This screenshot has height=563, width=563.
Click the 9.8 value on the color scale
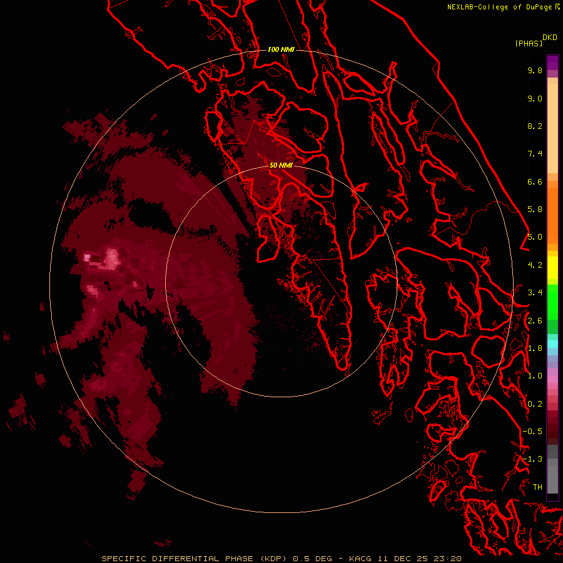point(535,70)
